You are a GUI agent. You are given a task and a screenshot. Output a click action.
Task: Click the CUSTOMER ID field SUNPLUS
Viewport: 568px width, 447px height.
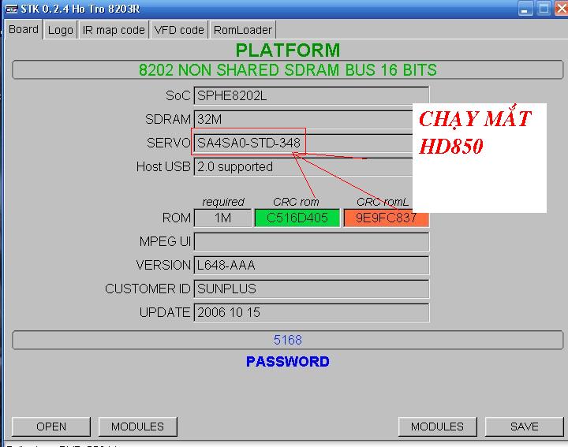tap(312, 289)
